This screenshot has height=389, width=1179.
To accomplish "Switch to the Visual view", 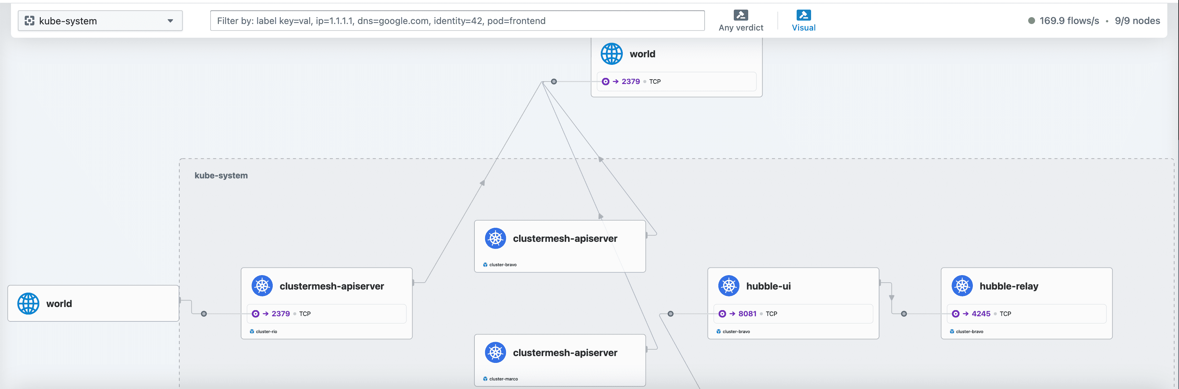I will [x=804, y=21].
